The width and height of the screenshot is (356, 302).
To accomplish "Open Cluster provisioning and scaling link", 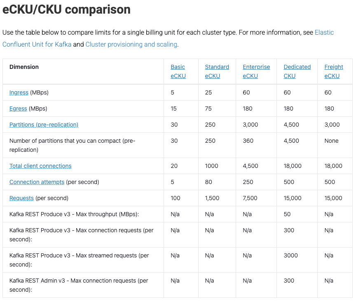I will pyautogui.click(x=131, y=44).
